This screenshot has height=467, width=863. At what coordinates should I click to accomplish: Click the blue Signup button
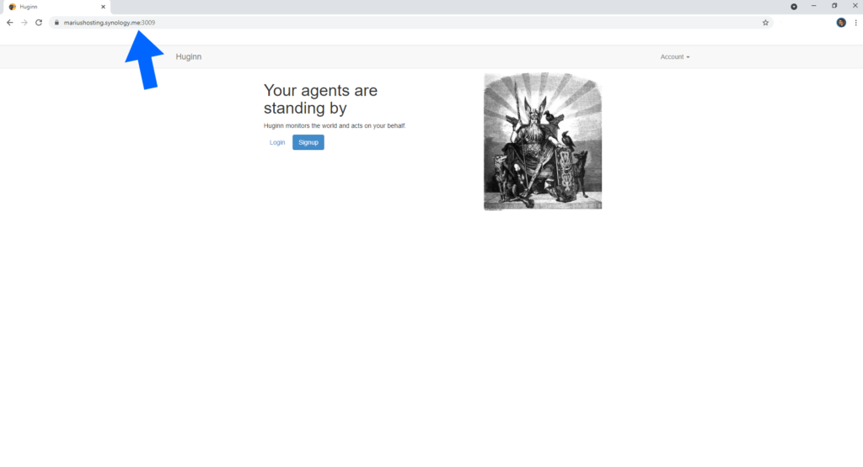(308, 142)
